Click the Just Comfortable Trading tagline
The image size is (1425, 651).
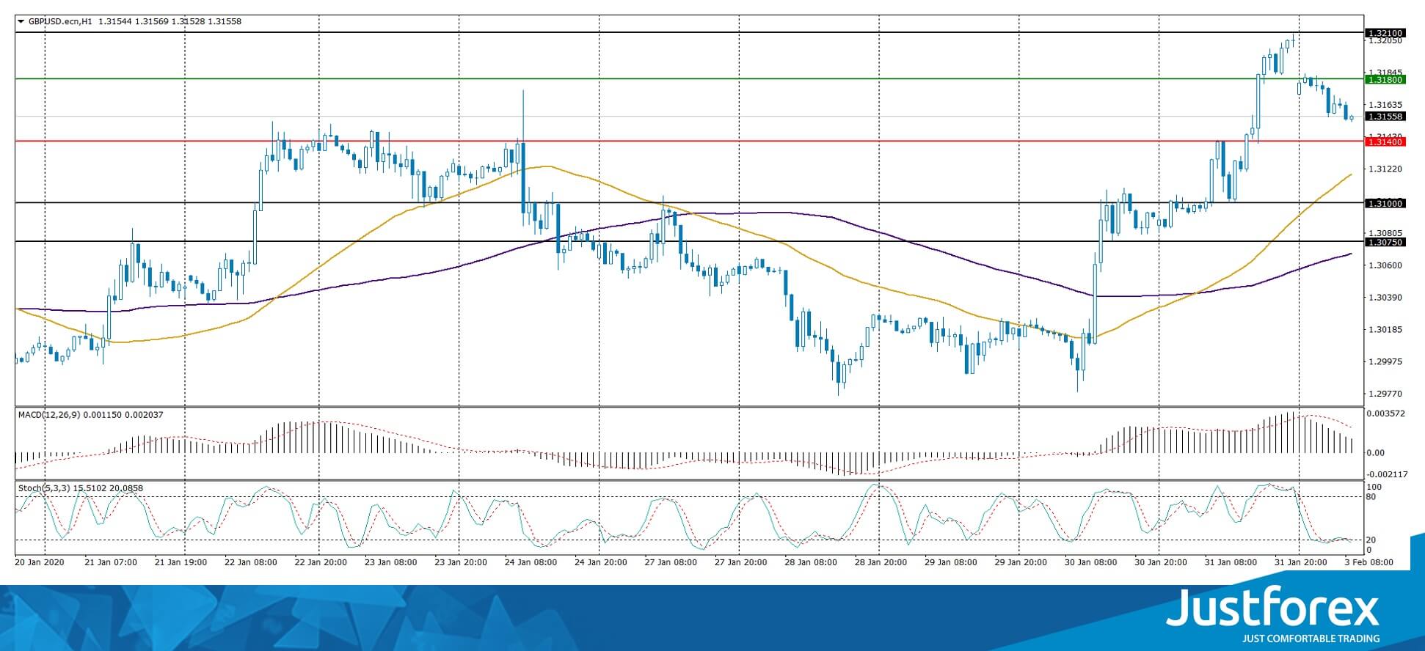click(1311, 639)
